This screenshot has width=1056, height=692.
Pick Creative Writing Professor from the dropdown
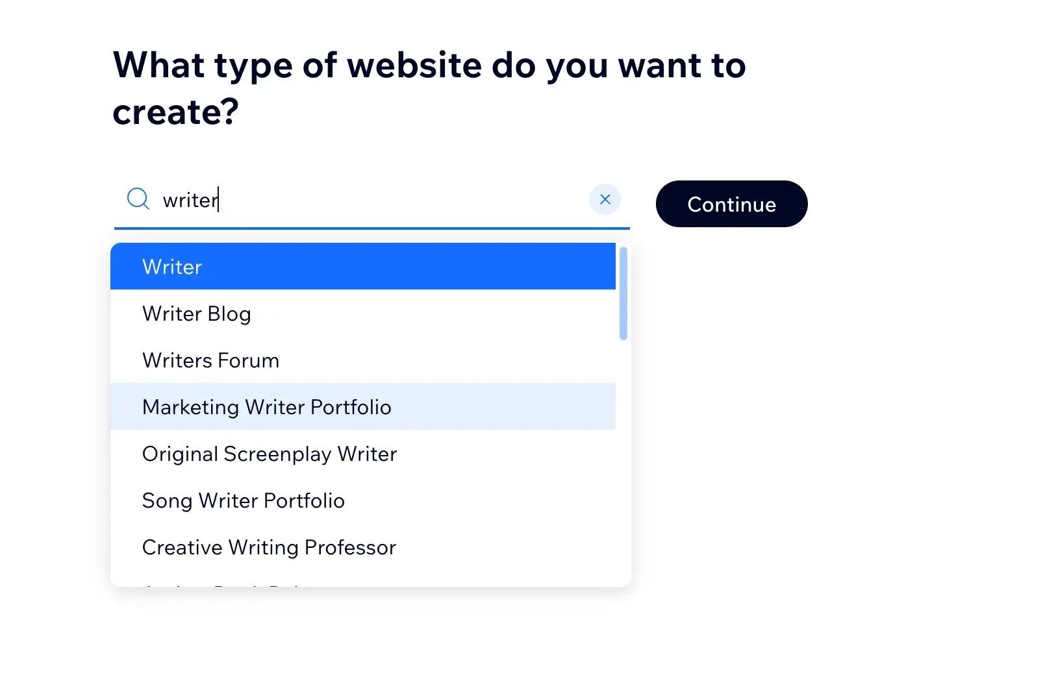coord(269,547)
